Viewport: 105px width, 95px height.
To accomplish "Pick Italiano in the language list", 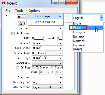I will [88, 37].
